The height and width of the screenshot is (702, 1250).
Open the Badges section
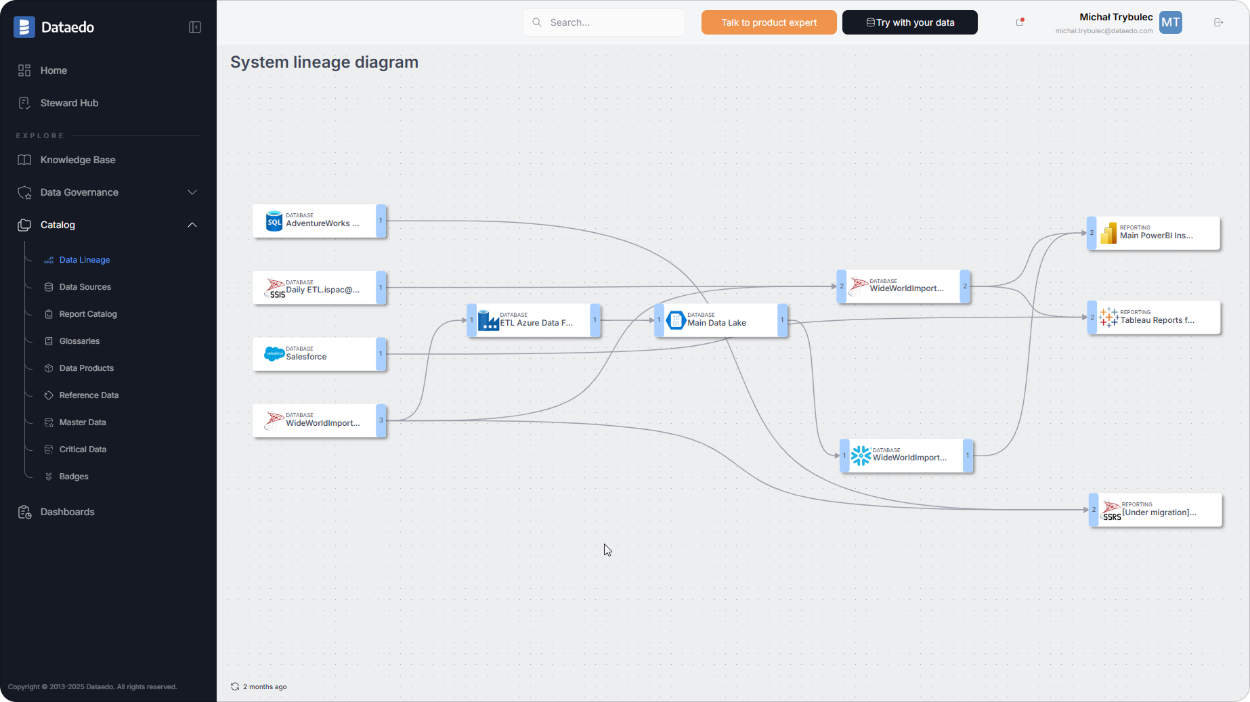coord(74,476)
